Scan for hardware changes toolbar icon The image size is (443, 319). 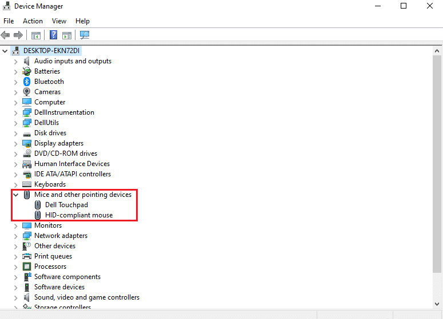point(85,35)
